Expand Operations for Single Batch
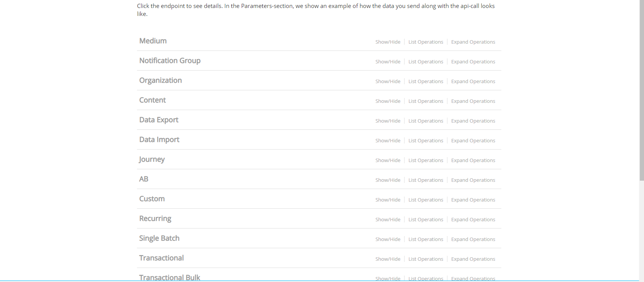 pos(473,239)
